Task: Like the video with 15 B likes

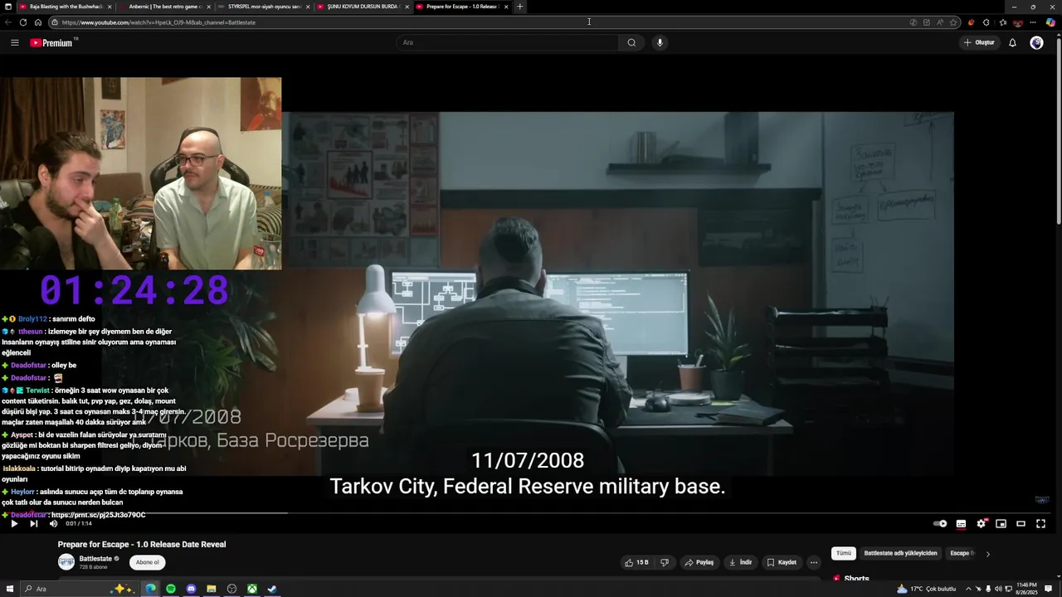Action: point(637,562)
